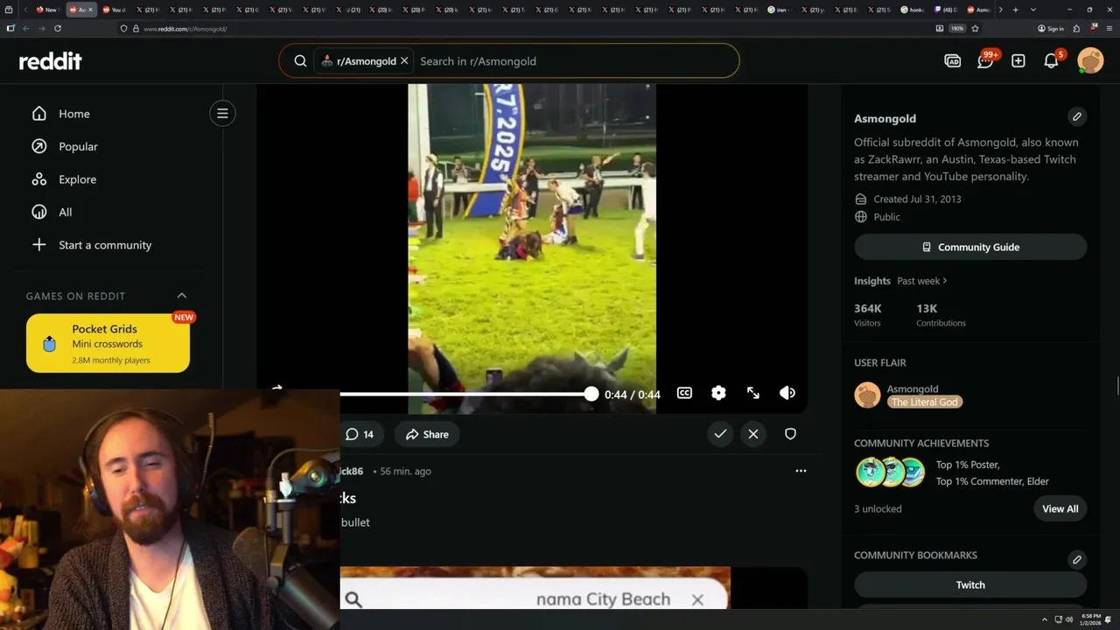Click the video progress scrubber handle

click(x=591, y=394)
